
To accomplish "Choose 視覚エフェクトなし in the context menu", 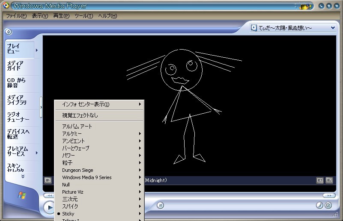I will [x=99, y=115].
